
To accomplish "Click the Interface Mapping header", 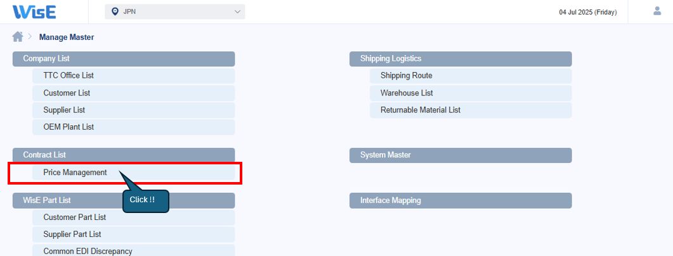I will (461, 200).
